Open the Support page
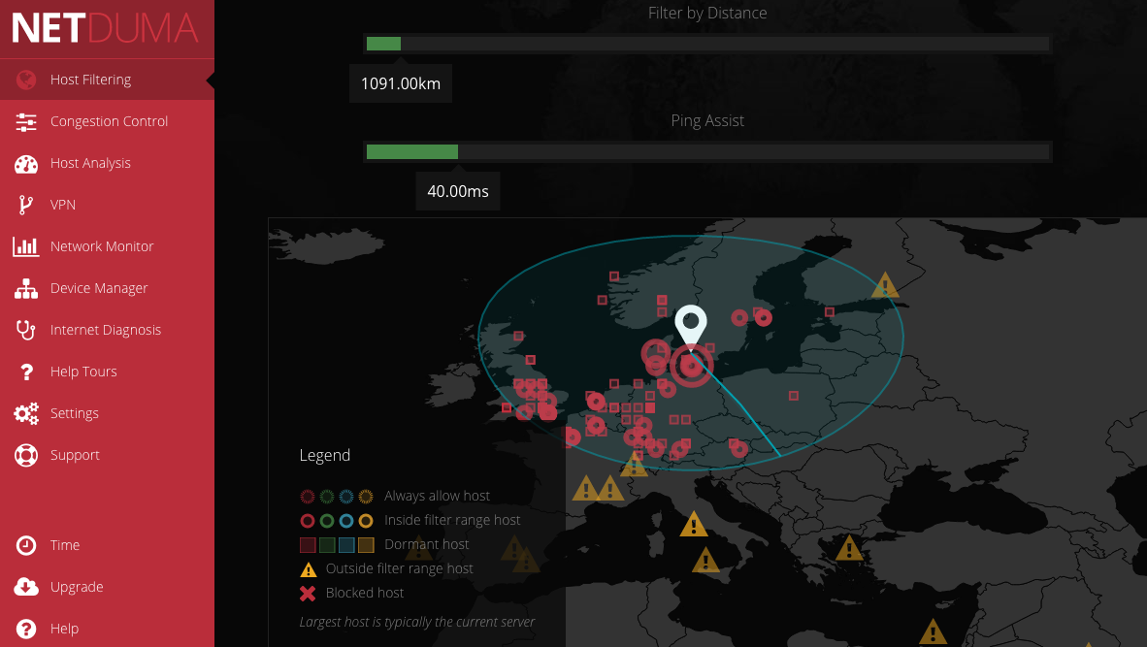 tap(75, 455)
